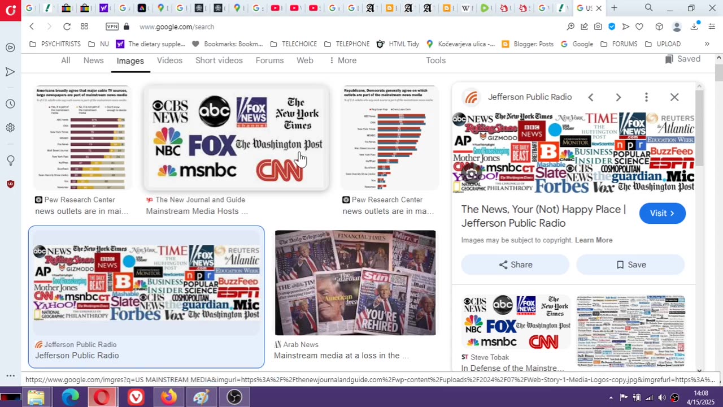Open Saved images collection
This screenshot has width=723, height=407.
[683, 59]
